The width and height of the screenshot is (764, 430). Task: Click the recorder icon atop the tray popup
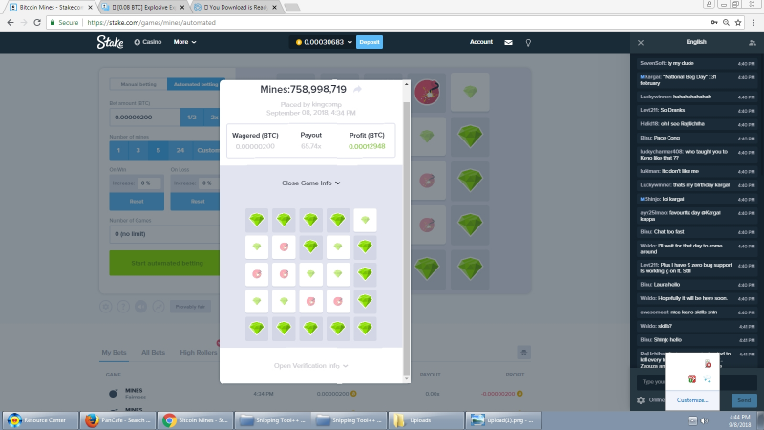[707, 364]
